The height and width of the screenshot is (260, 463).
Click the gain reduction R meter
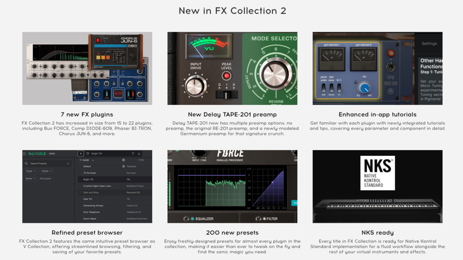(x=363, y=59)
